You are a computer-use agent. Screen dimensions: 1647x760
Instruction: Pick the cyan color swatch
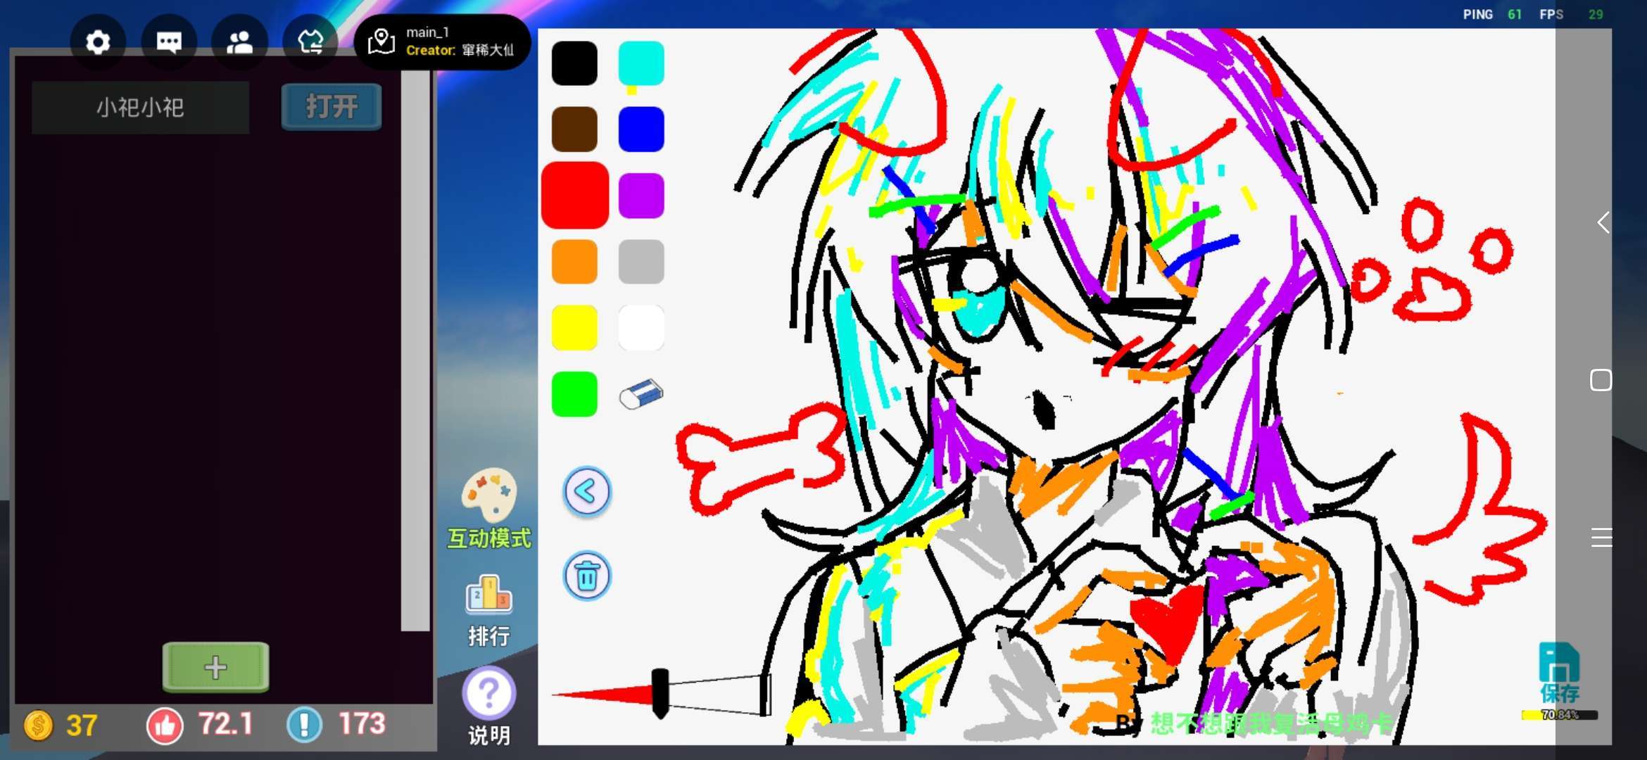pos(641,63)
